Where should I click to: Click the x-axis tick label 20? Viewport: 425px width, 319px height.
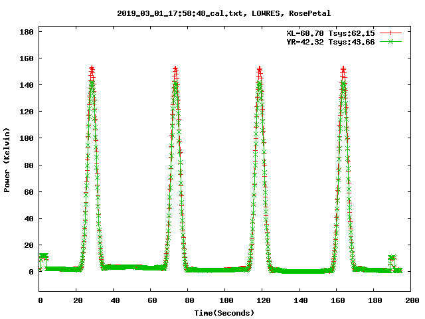click(78, 300)
